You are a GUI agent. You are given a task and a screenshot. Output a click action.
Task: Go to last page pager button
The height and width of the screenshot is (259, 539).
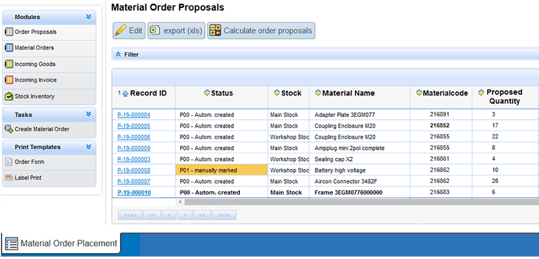tap(224, 215)
